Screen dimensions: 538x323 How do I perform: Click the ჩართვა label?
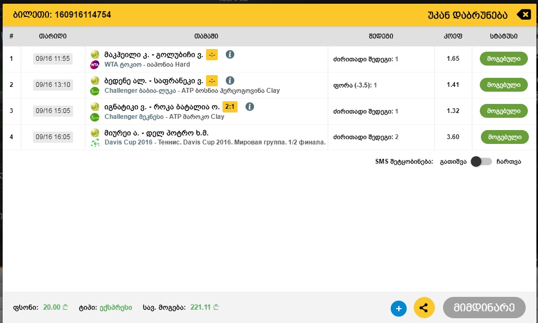coord(509,161)
